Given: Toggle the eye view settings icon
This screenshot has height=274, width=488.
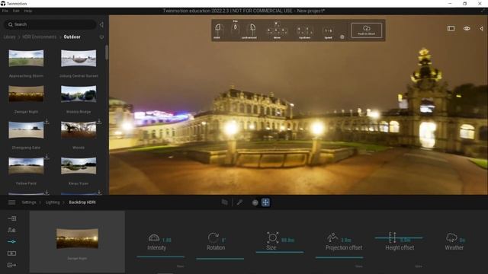Looking at the screenshot, I should pos(467,28).
